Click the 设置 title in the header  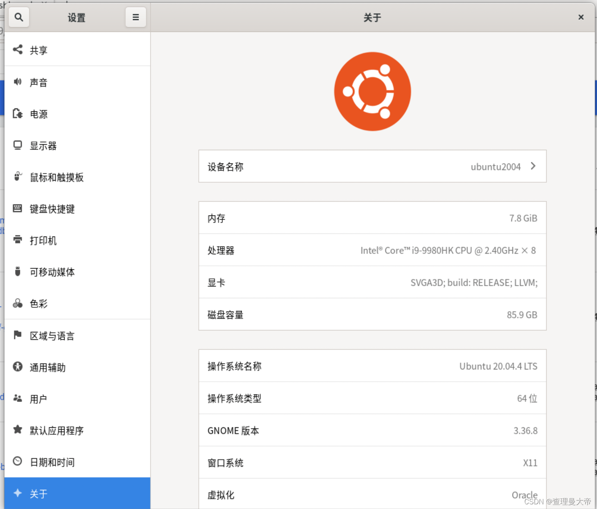click(x=76, y=18)
